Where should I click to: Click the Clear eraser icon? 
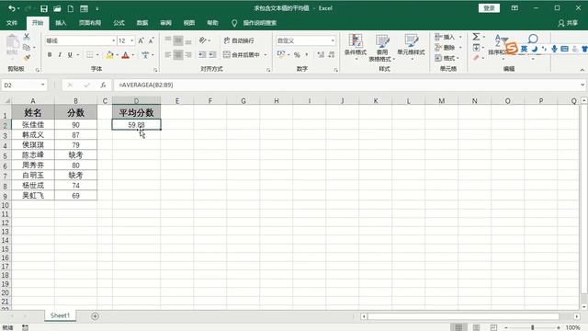476,58
